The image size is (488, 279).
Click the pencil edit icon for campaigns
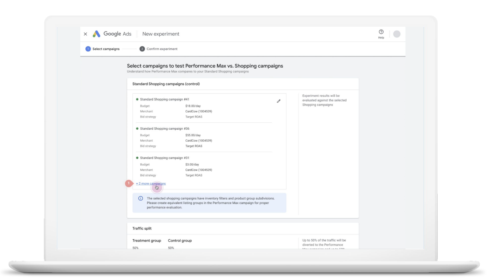pyautogui.click(x=278, y=101)
